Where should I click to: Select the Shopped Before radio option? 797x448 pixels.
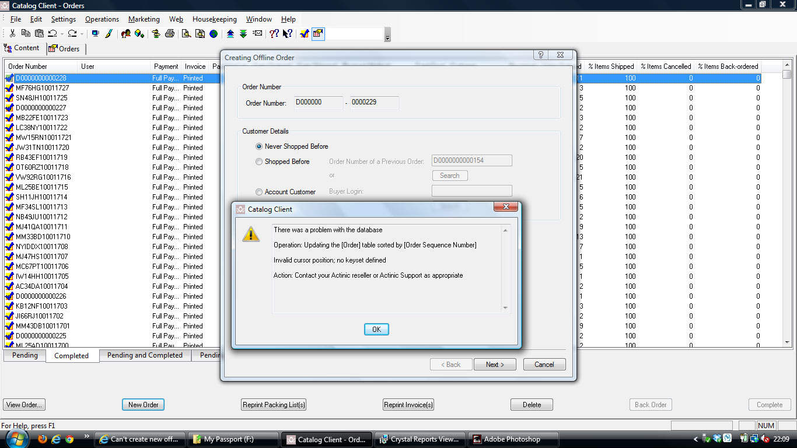coord(259,162)
